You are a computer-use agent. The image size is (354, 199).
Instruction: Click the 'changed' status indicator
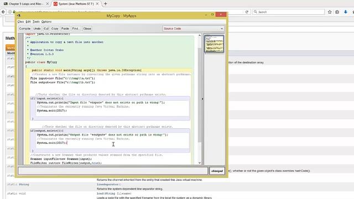tap(217, 171)
